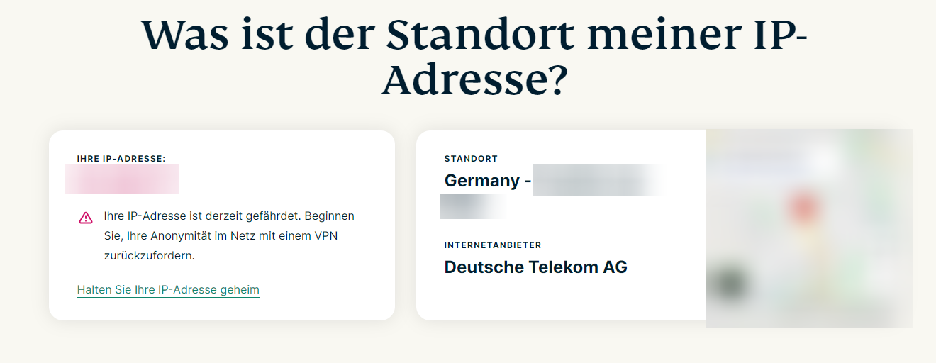The width and height of the screenshot is (936, 363).
Task: Click the "IHRE IP-ADRESSE:" label
Action: (x=121, y=159)
